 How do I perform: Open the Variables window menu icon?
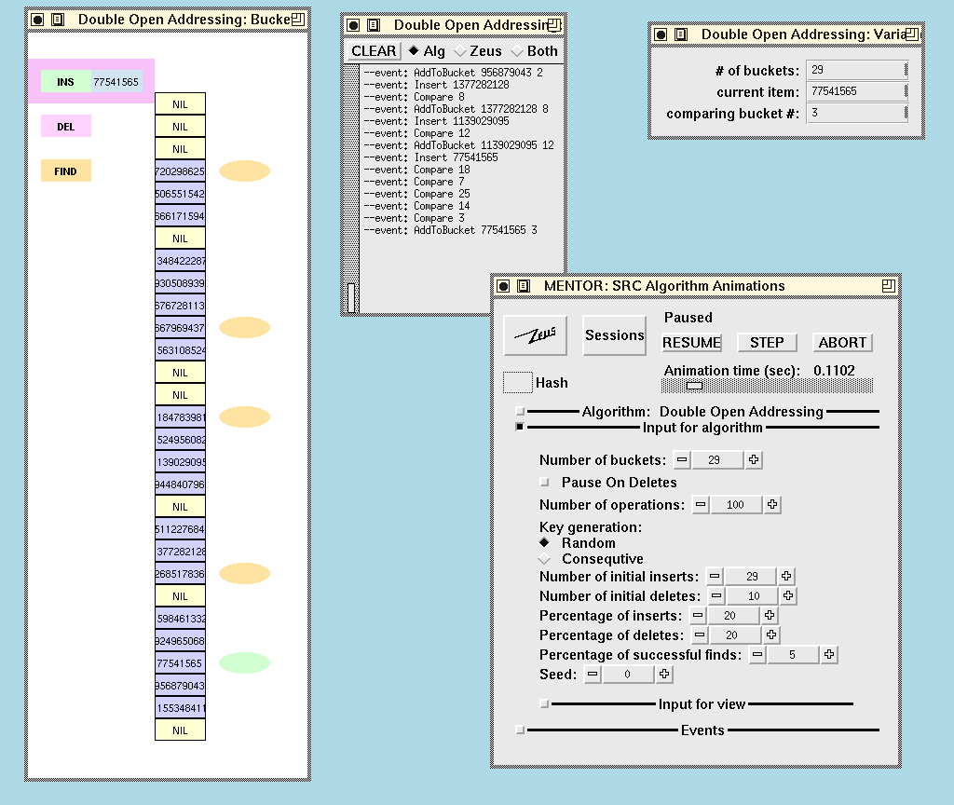point(681,34)
